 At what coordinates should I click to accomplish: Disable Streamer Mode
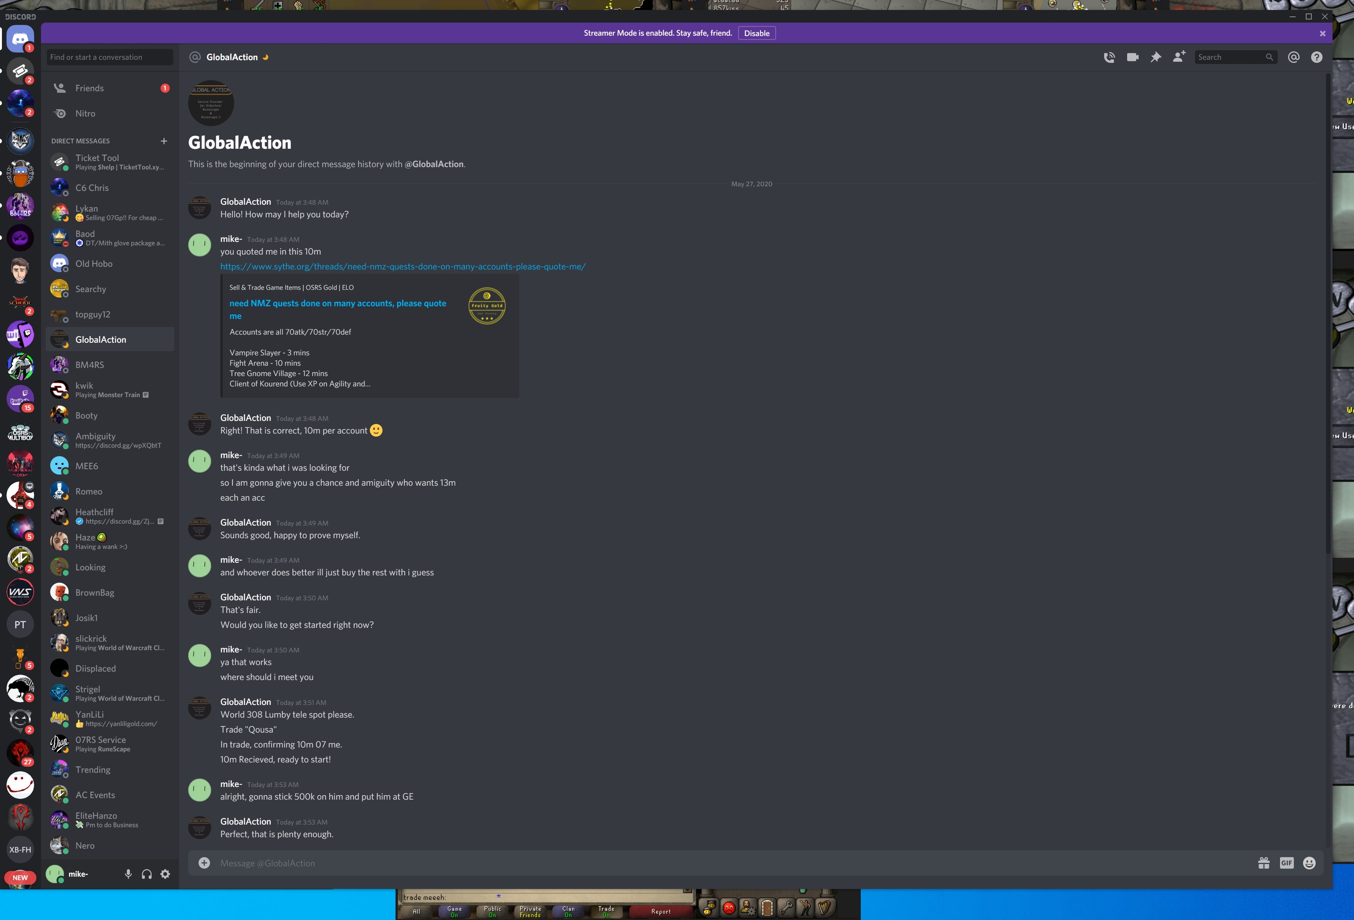coord(756,33)
